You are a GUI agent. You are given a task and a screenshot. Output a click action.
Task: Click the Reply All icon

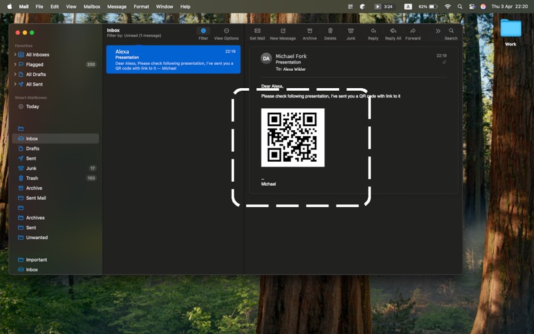point(393,31)
